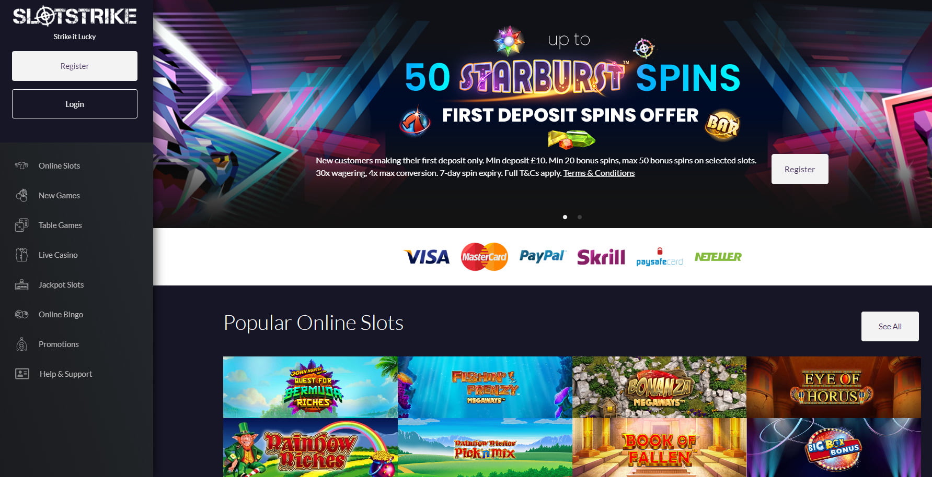The image size is (932, 477).
Task: Click the Jackpot Slots icon
Action: point(21,284)
